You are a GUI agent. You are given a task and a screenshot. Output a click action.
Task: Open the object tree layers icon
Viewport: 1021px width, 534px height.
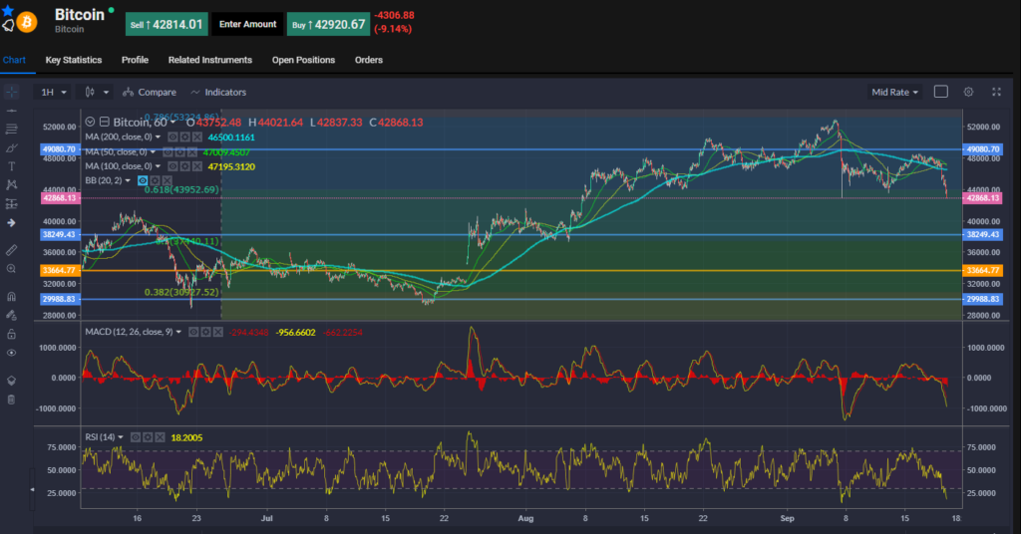click(12, 381)
